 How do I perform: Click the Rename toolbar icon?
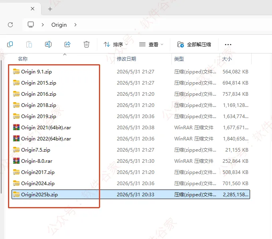48,44
